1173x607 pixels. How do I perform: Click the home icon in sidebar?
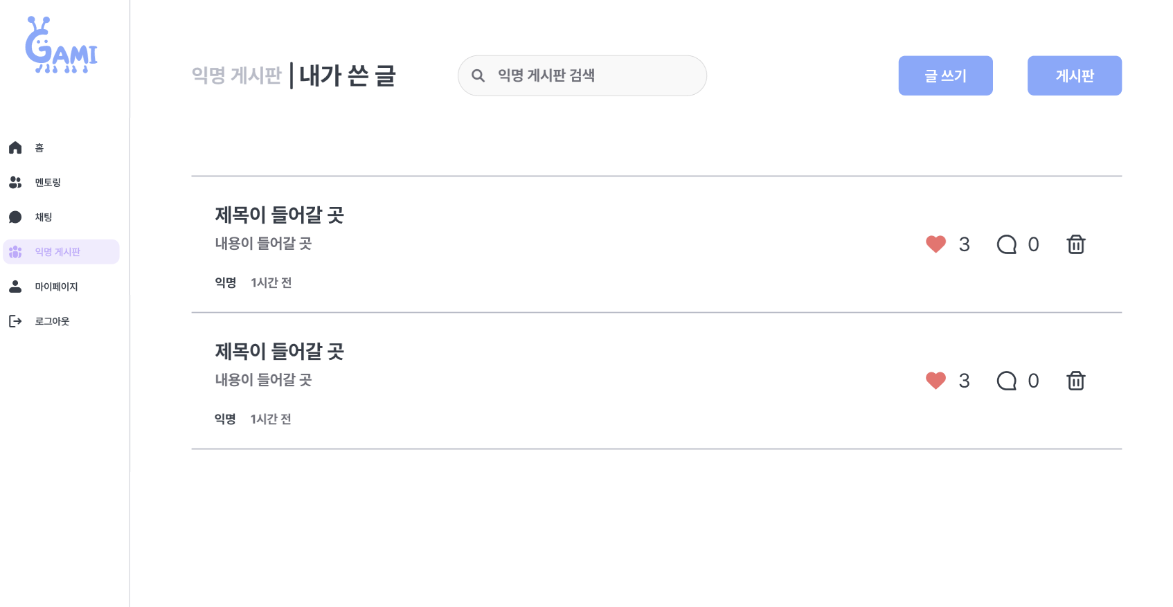click(15, 147)
